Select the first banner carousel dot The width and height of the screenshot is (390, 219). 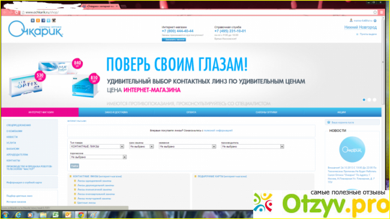364,100
